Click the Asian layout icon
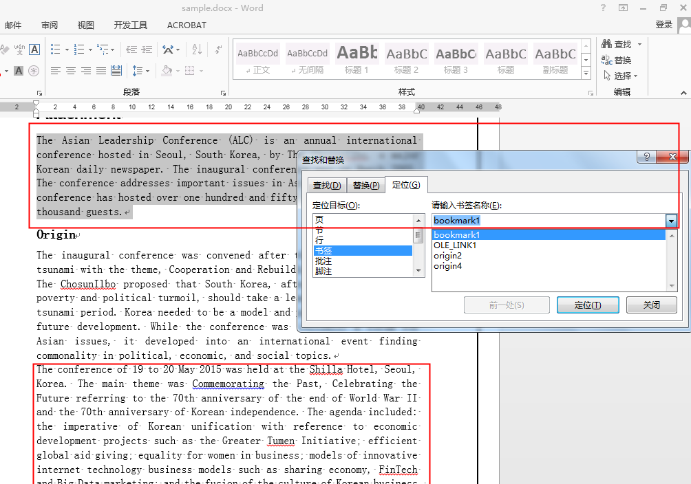 (168, 49)
